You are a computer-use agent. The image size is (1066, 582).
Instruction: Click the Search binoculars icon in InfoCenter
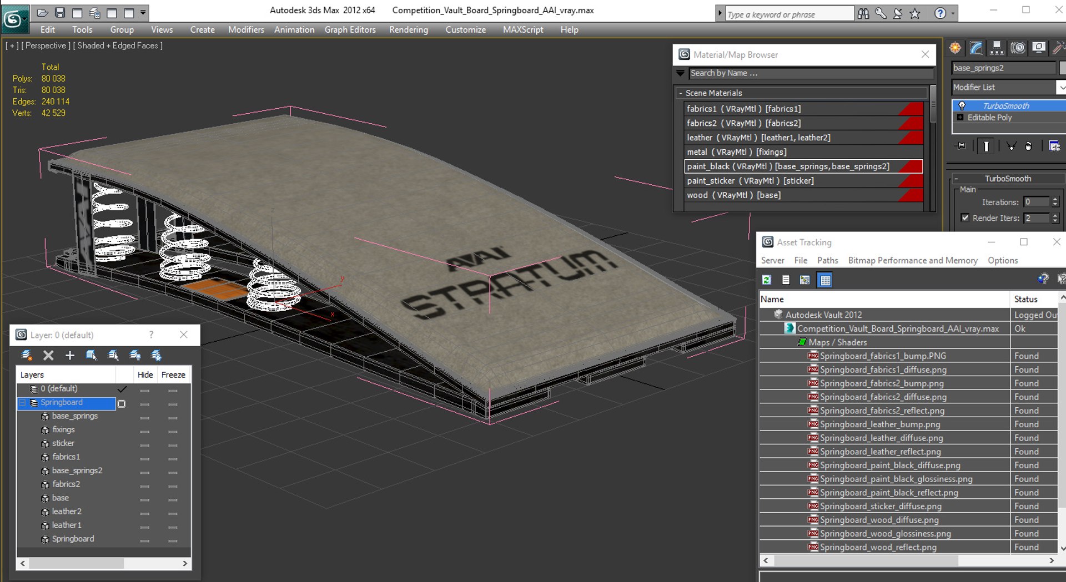(863, 14)
